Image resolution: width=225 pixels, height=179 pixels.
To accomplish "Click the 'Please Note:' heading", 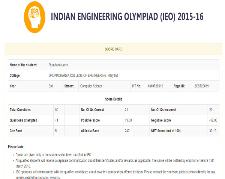I will 16,147.
